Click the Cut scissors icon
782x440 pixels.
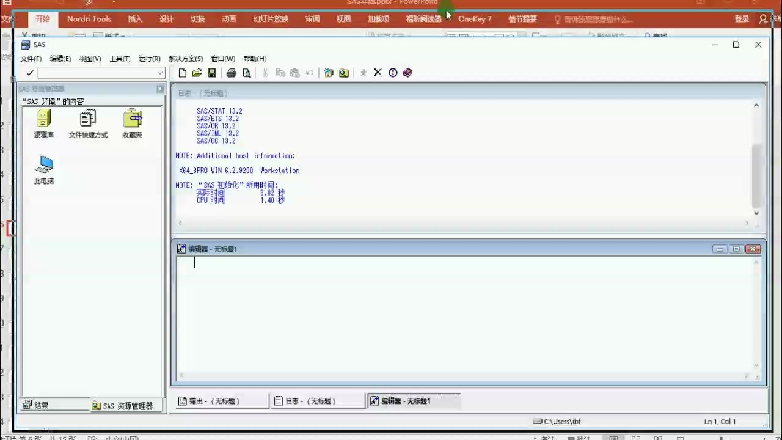[x=265, y=73]
